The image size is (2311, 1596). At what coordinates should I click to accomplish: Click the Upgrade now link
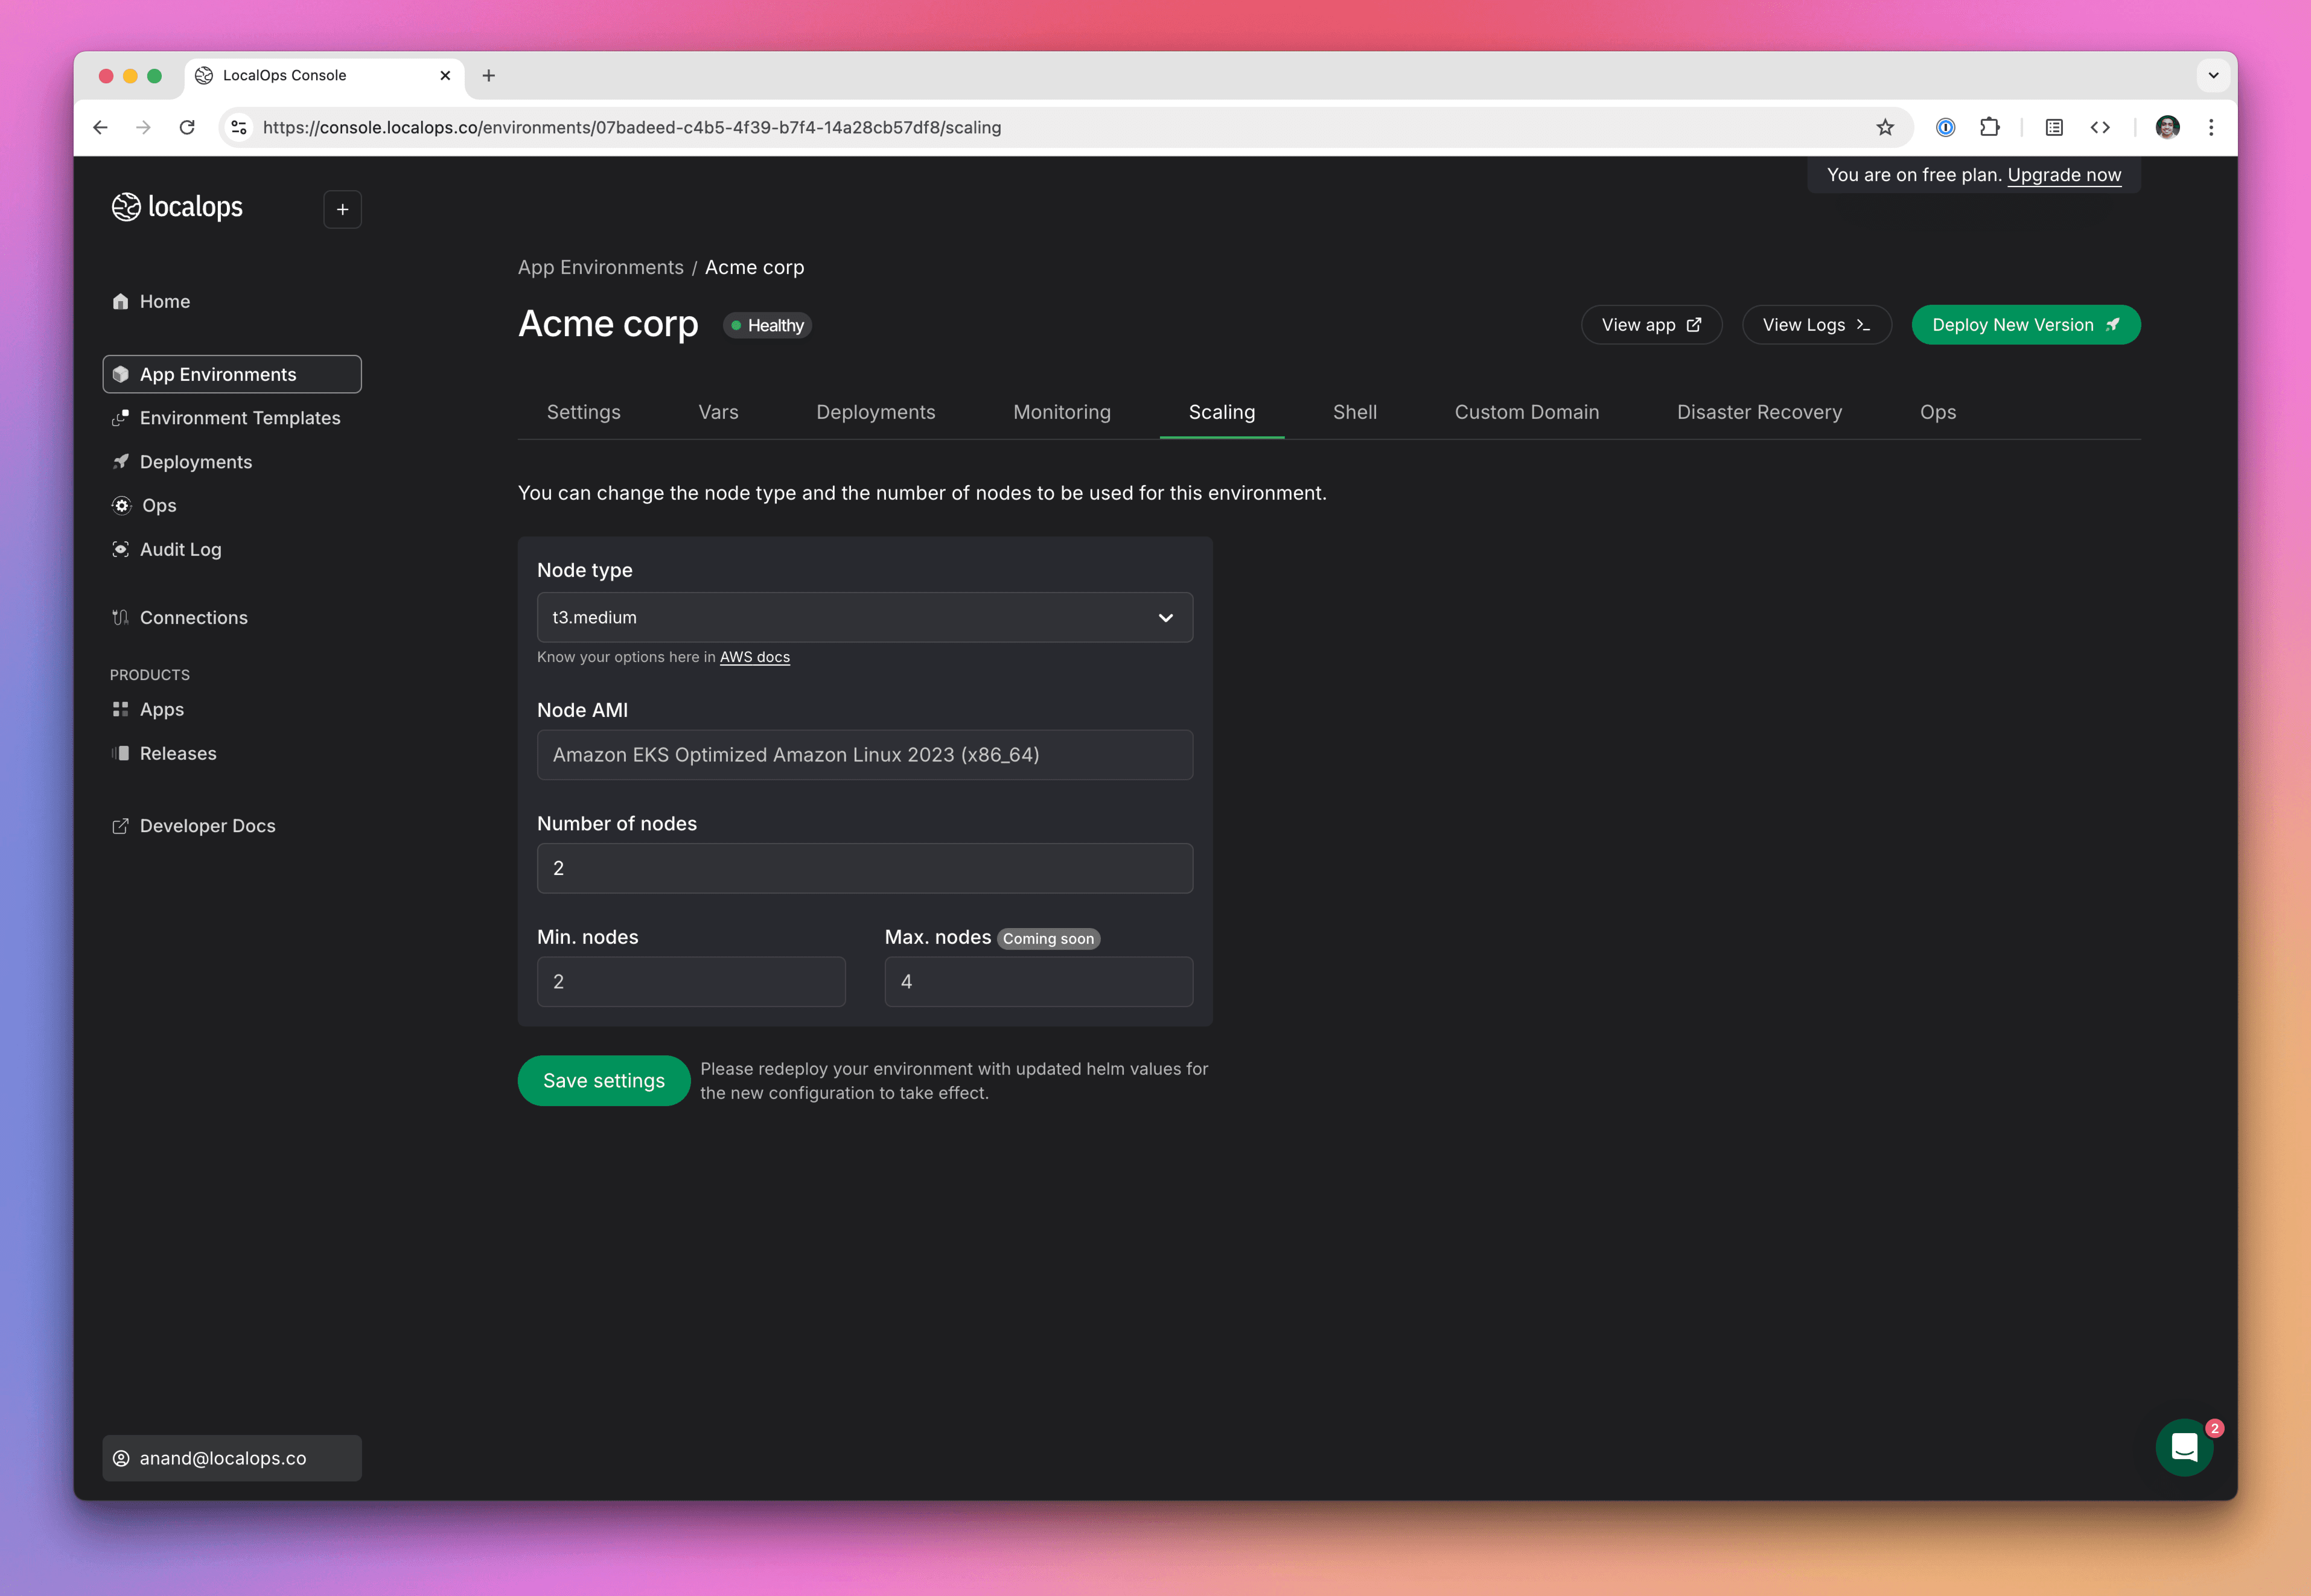pyautogui.click(x=2063, y=175)
